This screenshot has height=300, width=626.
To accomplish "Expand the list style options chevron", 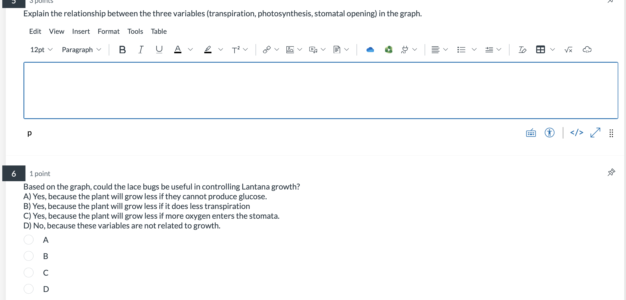I will coord(474,50).
